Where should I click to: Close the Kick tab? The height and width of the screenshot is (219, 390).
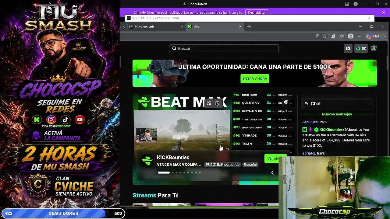[240, 26]
